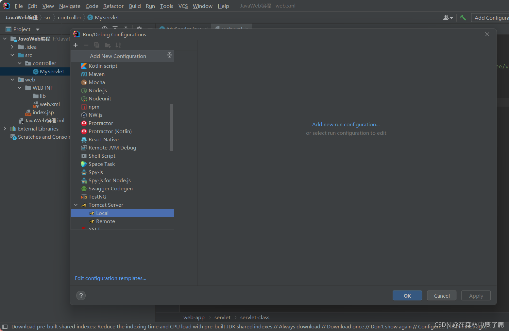Image resolution: width=509 pixels, height=331 pixels.
Task: Select Protractor (Kotlin) configuration type
Action: coord(122,131)
